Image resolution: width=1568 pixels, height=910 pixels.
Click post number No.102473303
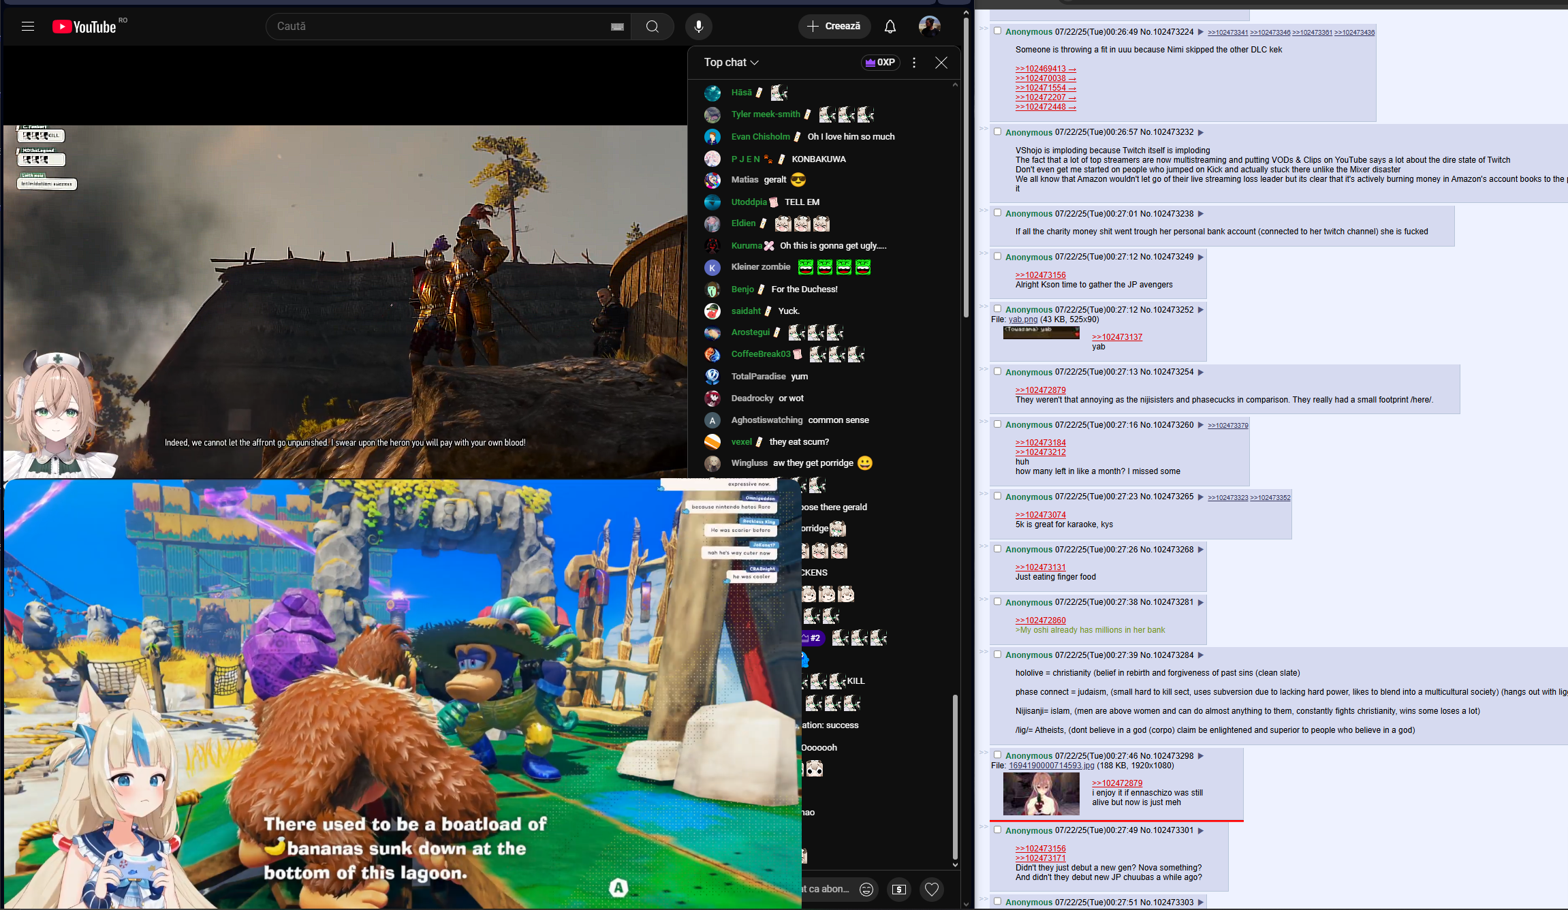(1167, 903)
